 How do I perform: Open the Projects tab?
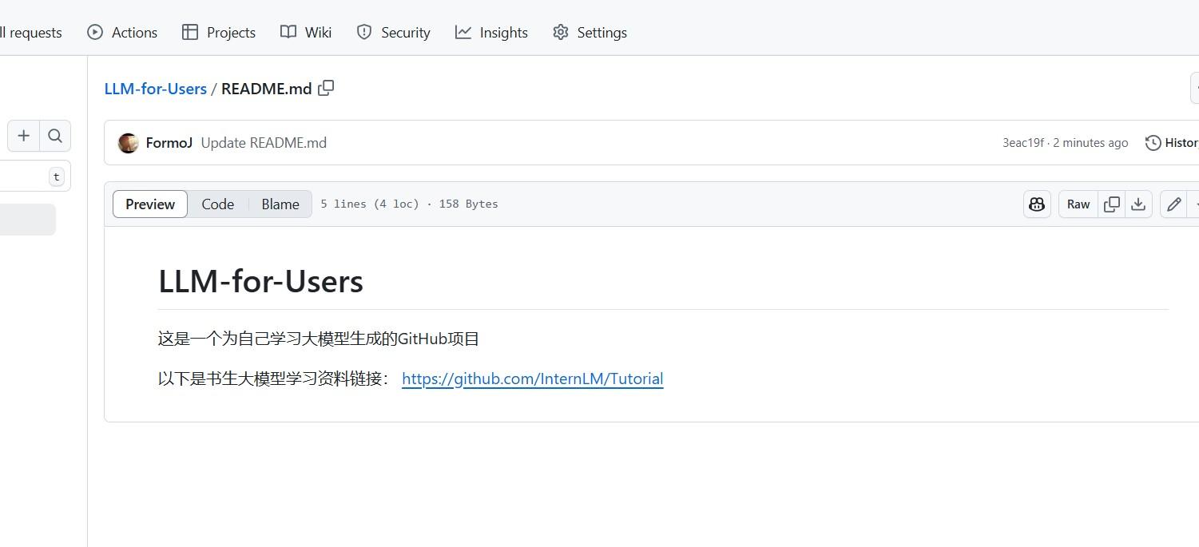click(x=219, y=32)
